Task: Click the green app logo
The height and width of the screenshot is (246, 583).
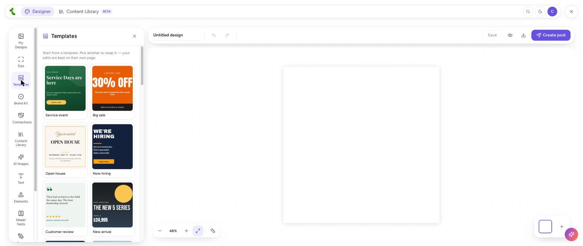Action: (x=12, y=12)
